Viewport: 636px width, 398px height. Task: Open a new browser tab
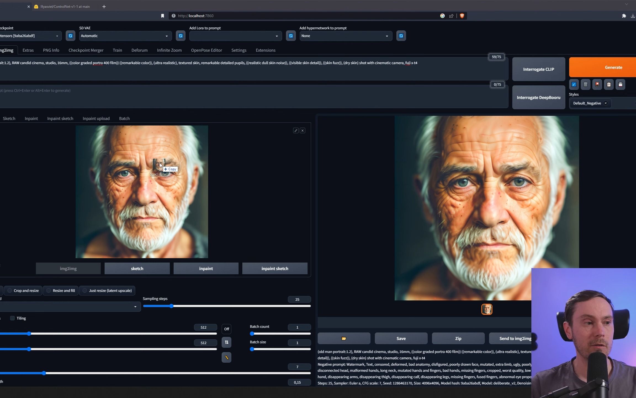(104, 7)
